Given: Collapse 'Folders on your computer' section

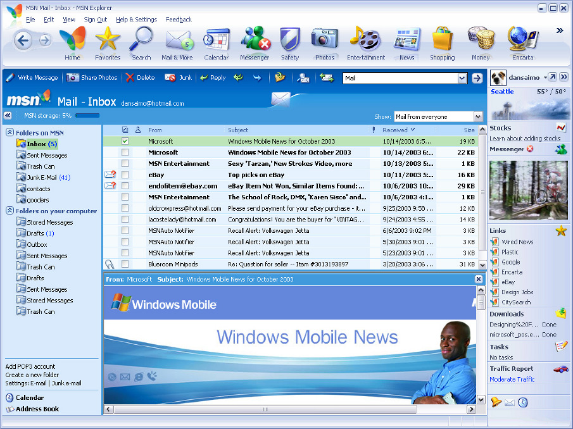Looking at the screenshot, I should [10, 211].
